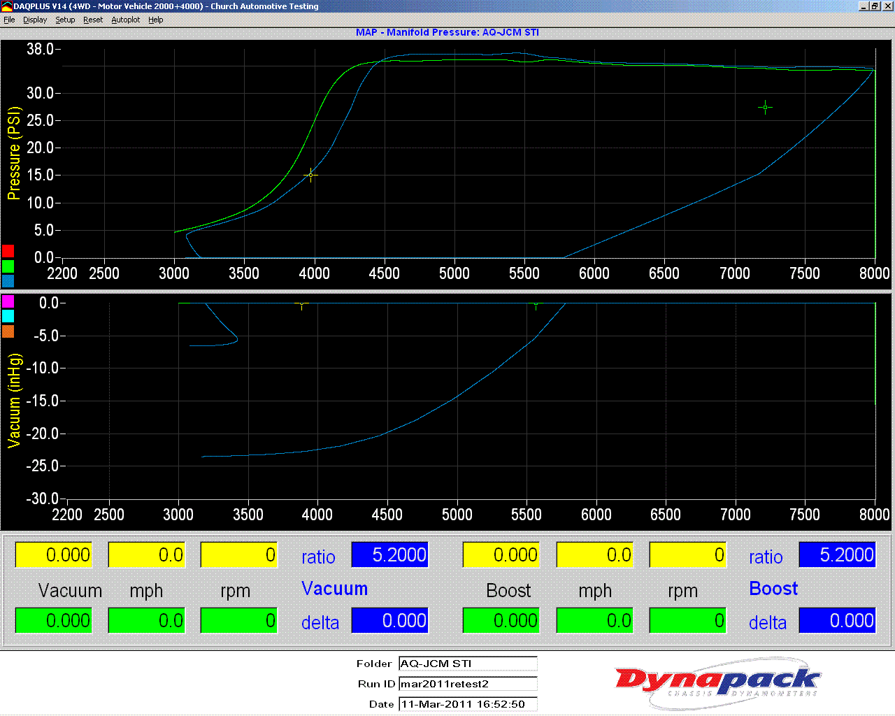Open the Autoplot menu

point(126,20)
